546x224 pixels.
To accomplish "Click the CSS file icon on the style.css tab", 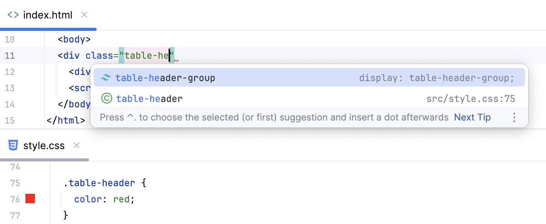I will coord(13,145).
